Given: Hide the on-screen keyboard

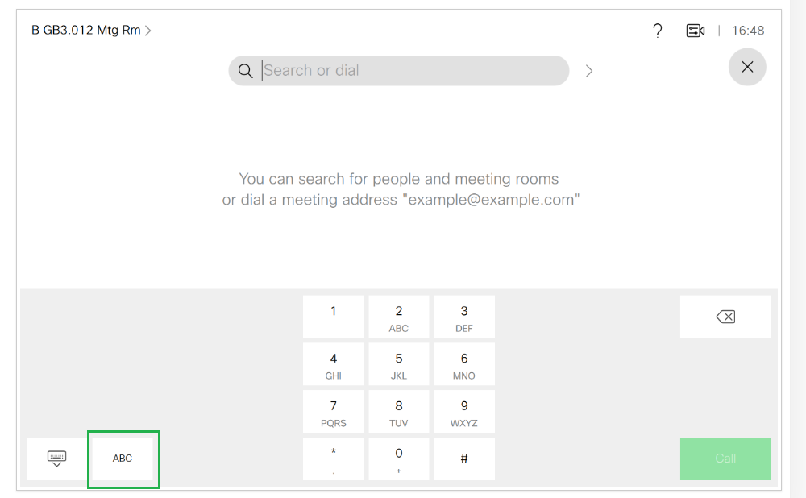Looking at the screenshot, I should [x=56, y=459].
